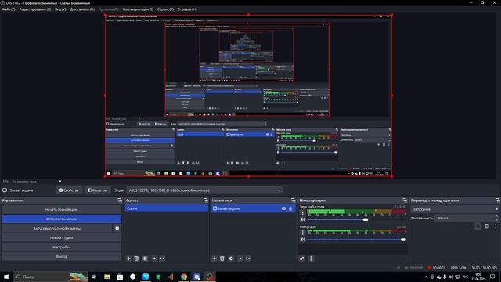
Task: Float the Сцены dock panel
Action: [x=205, y=201]
